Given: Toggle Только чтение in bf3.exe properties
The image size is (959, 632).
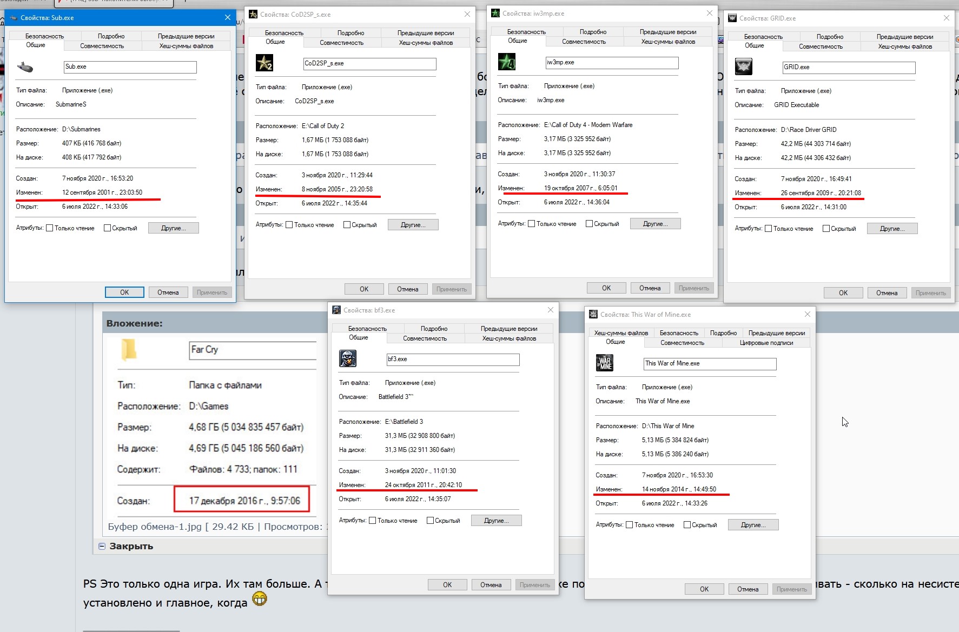Looking at the screenshot, I should click(373, 521).
